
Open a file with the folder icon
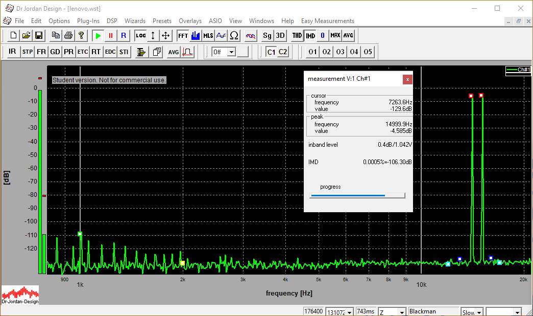point(26,35)
